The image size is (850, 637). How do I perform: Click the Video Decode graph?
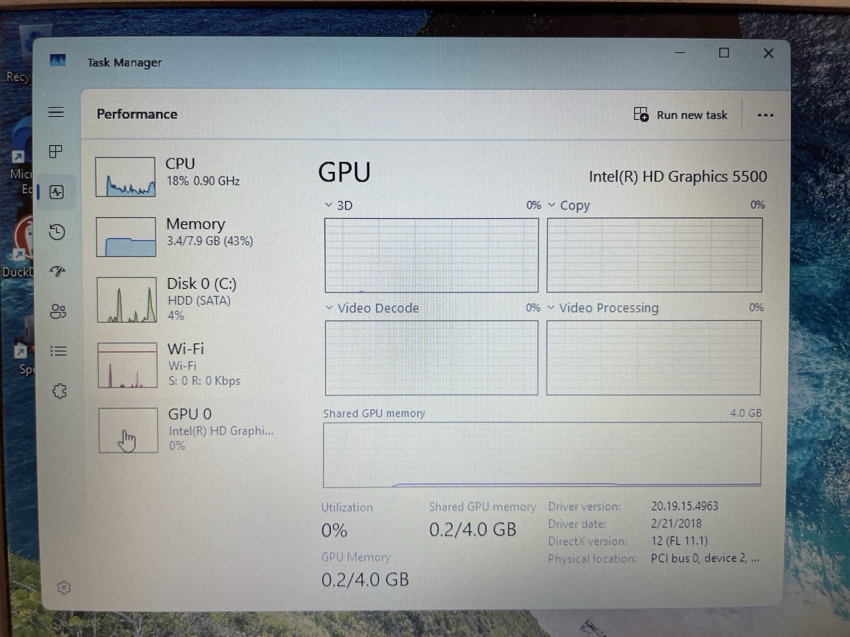431,358
